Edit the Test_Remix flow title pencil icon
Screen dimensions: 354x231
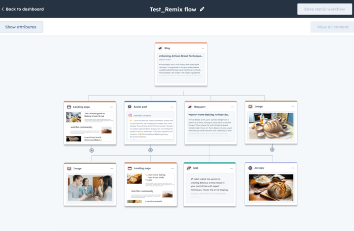coord(202,9)
